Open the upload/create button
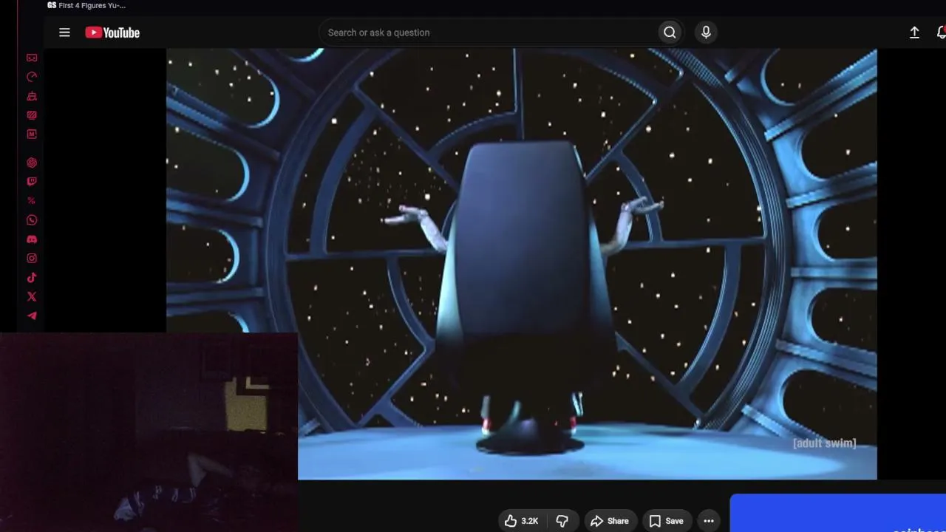946x532 pixels. pos(914,33)
